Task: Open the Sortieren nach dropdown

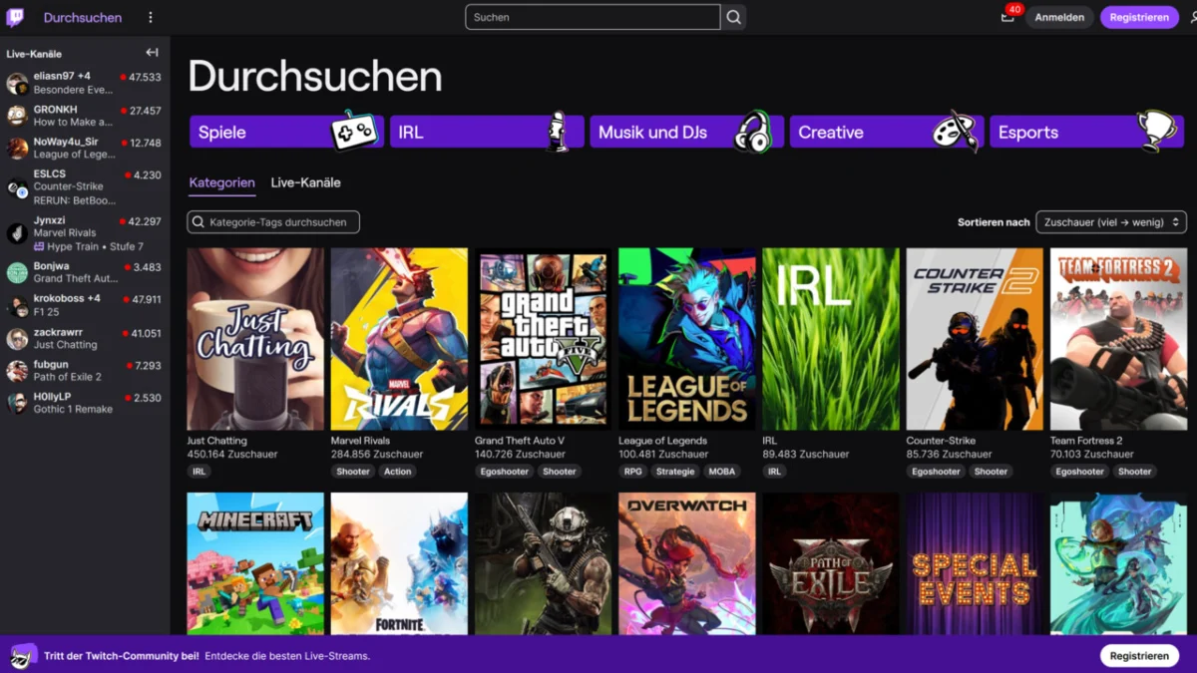Action: click(1111, 222)
